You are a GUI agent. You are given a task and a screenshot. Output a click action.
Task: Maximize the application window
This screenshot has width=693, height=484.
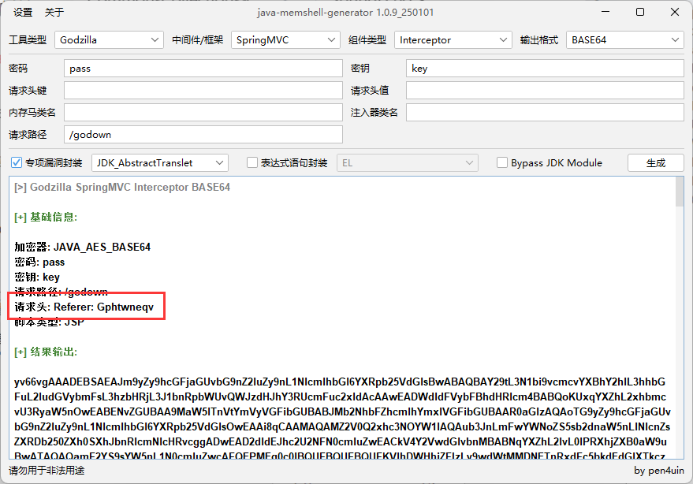coord(639,13)
